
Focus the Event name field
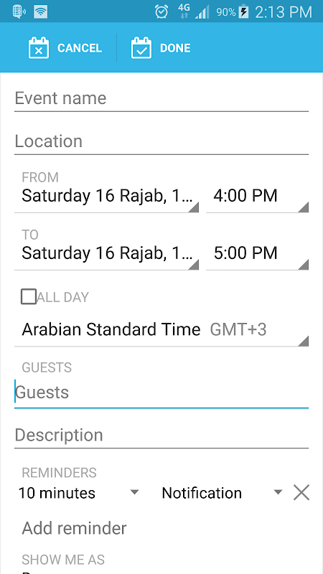click(x=161, y=99)
